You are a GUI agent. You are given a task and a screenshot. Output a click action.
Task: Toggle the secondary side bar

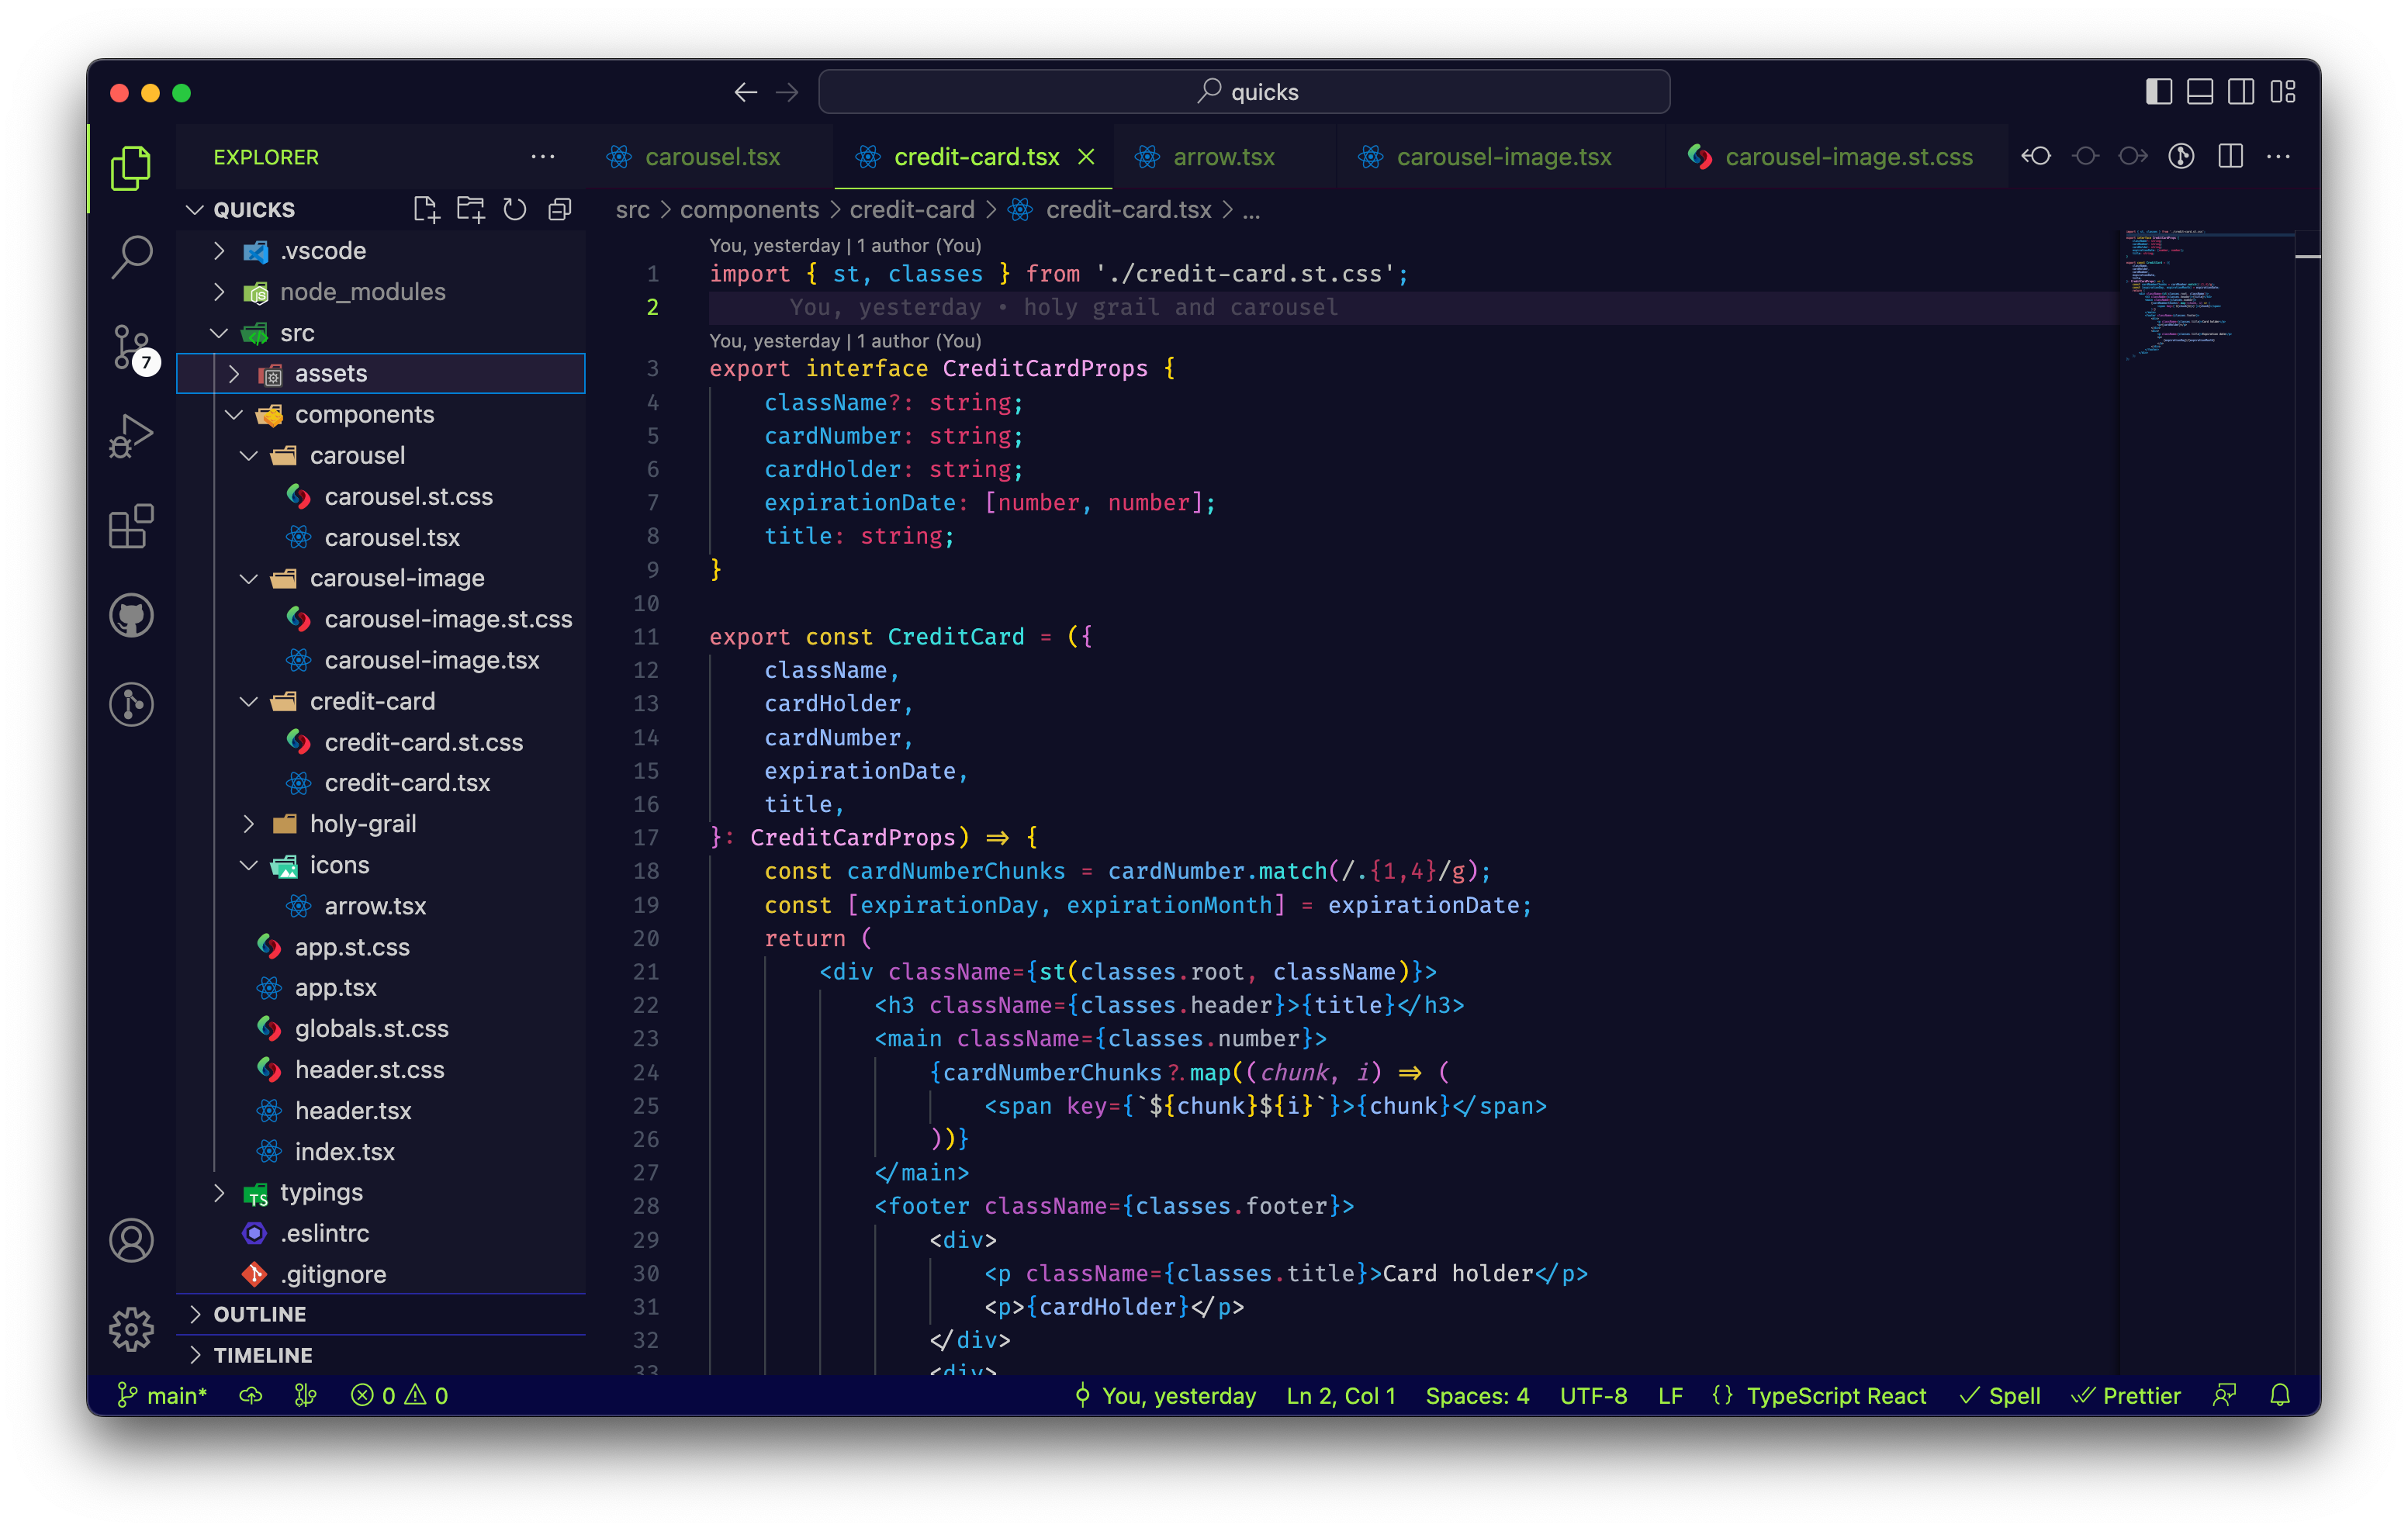2241,92
